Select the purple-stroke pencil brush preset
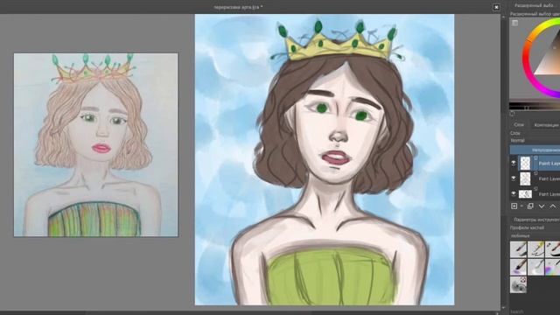The height and width of the screenshot is (315, 560). click(518, 267)
